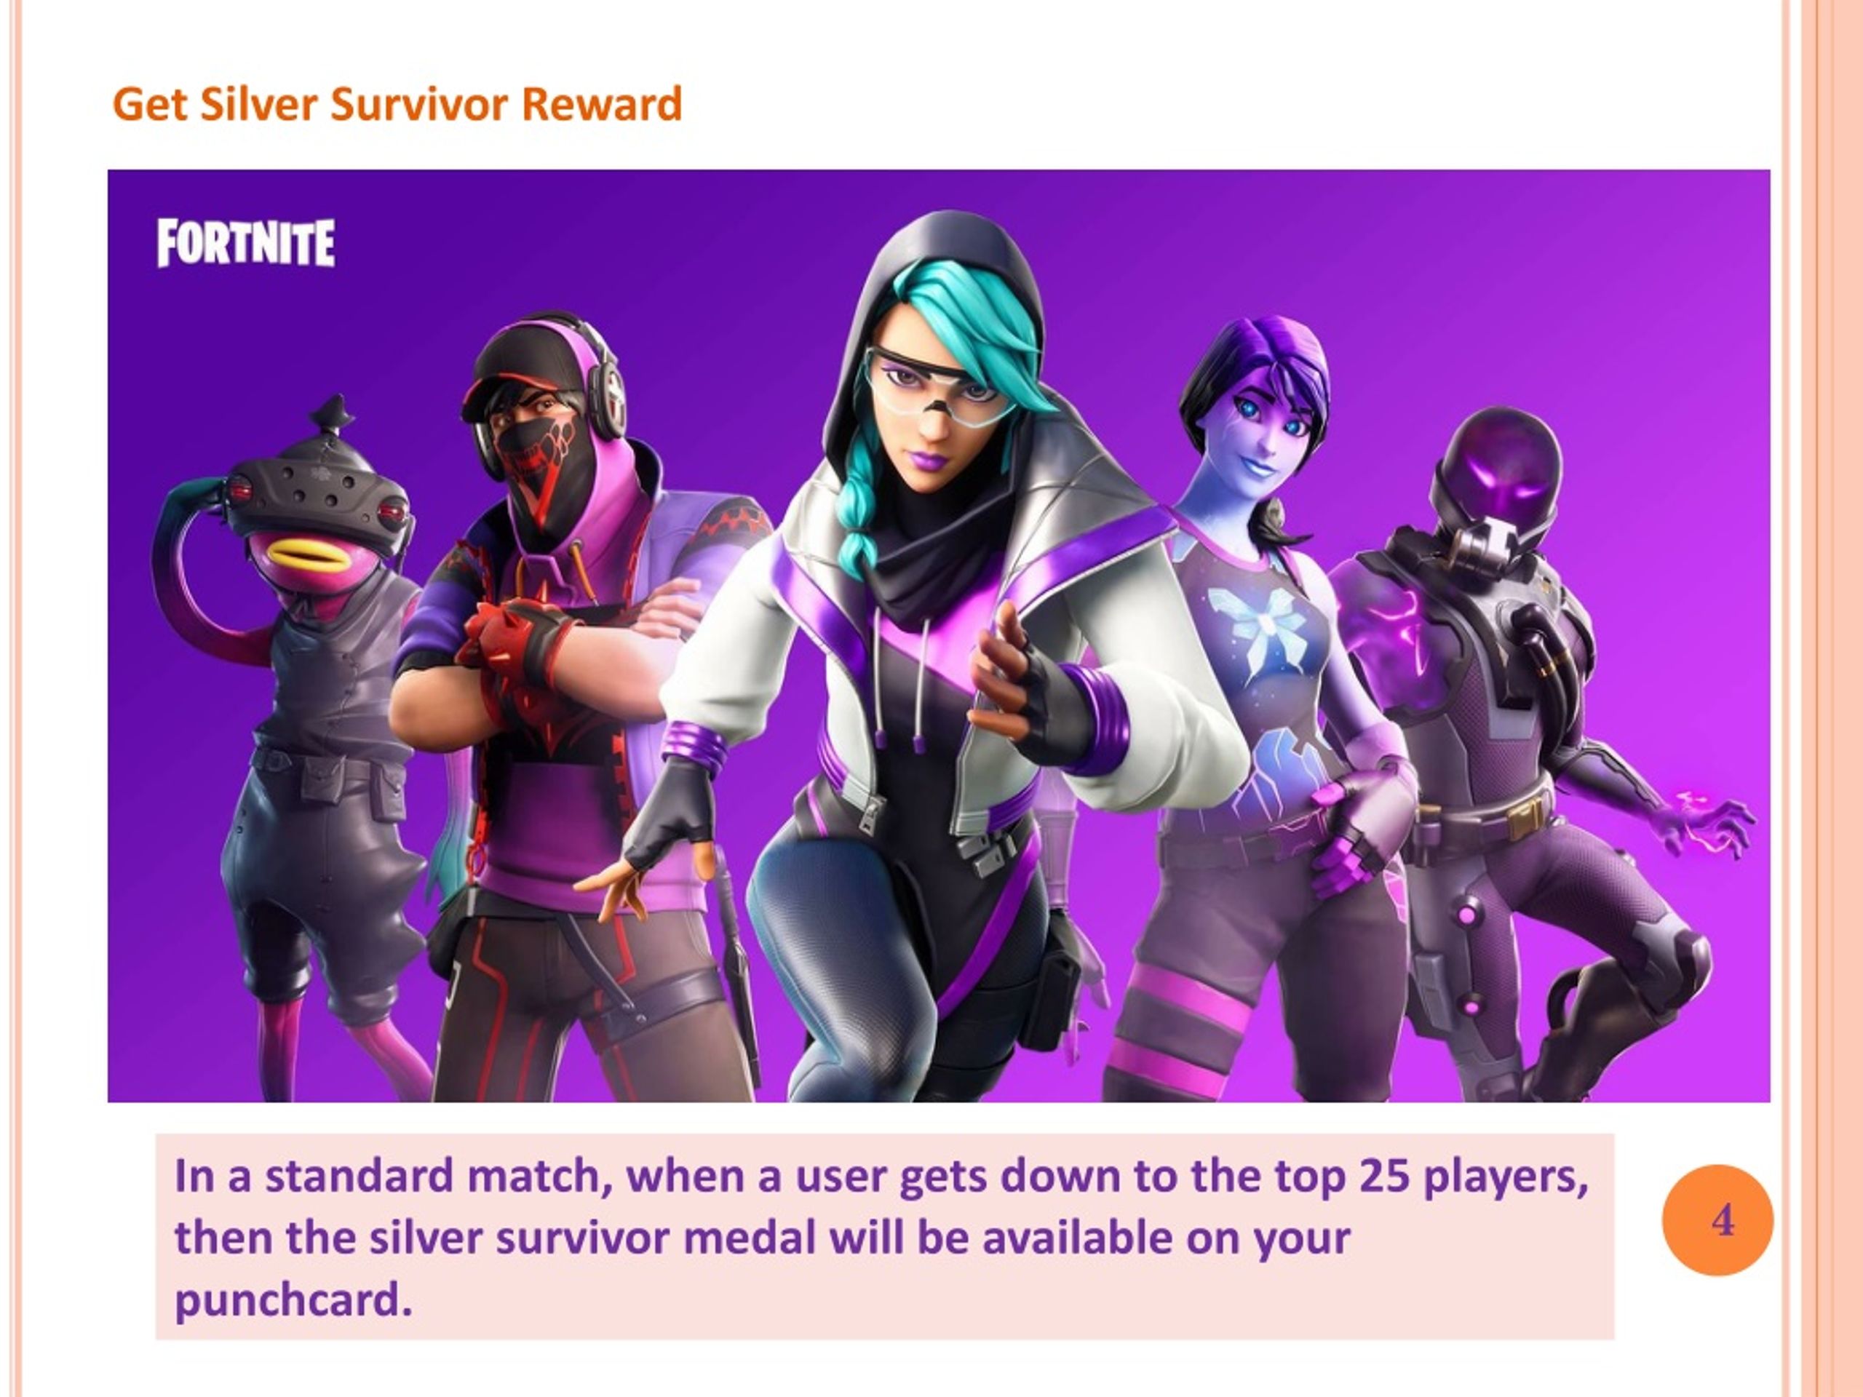Click the Fortnite logo in the banner
Image resolution: width=1863 pixels, height=1397 pixels.
coord(245,243)
